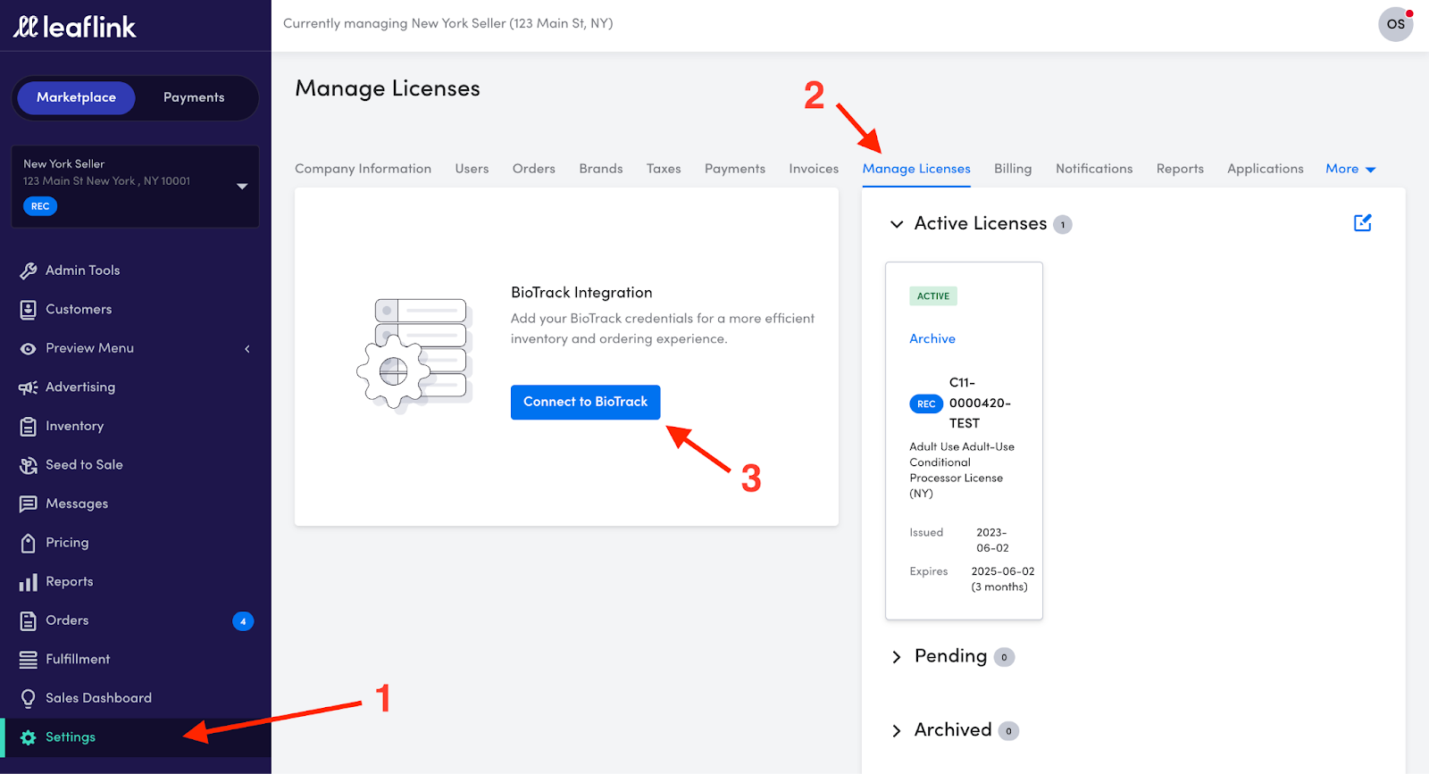Screen dimensions: 1429x774
Task: Expand the Preview Menu chevron
Action: [247, 349]
